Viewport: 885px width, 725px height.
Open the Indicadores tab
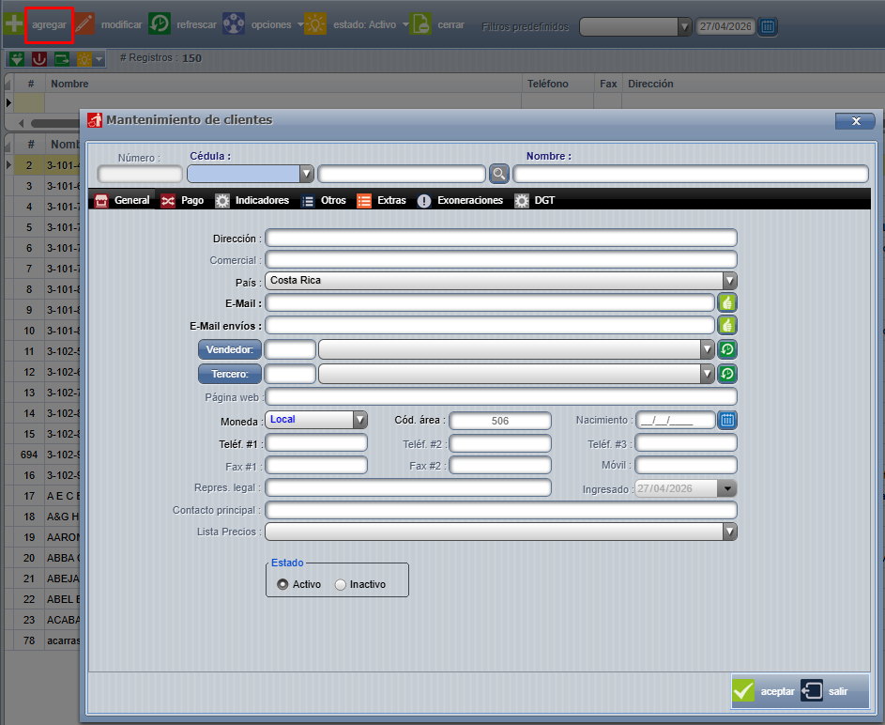click(252, 200)
